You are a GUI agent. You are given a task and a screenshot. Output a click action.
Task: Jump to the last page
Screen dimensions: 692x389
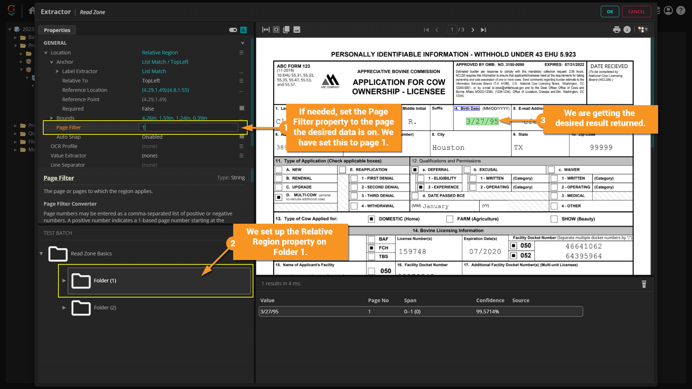[483, 30]
